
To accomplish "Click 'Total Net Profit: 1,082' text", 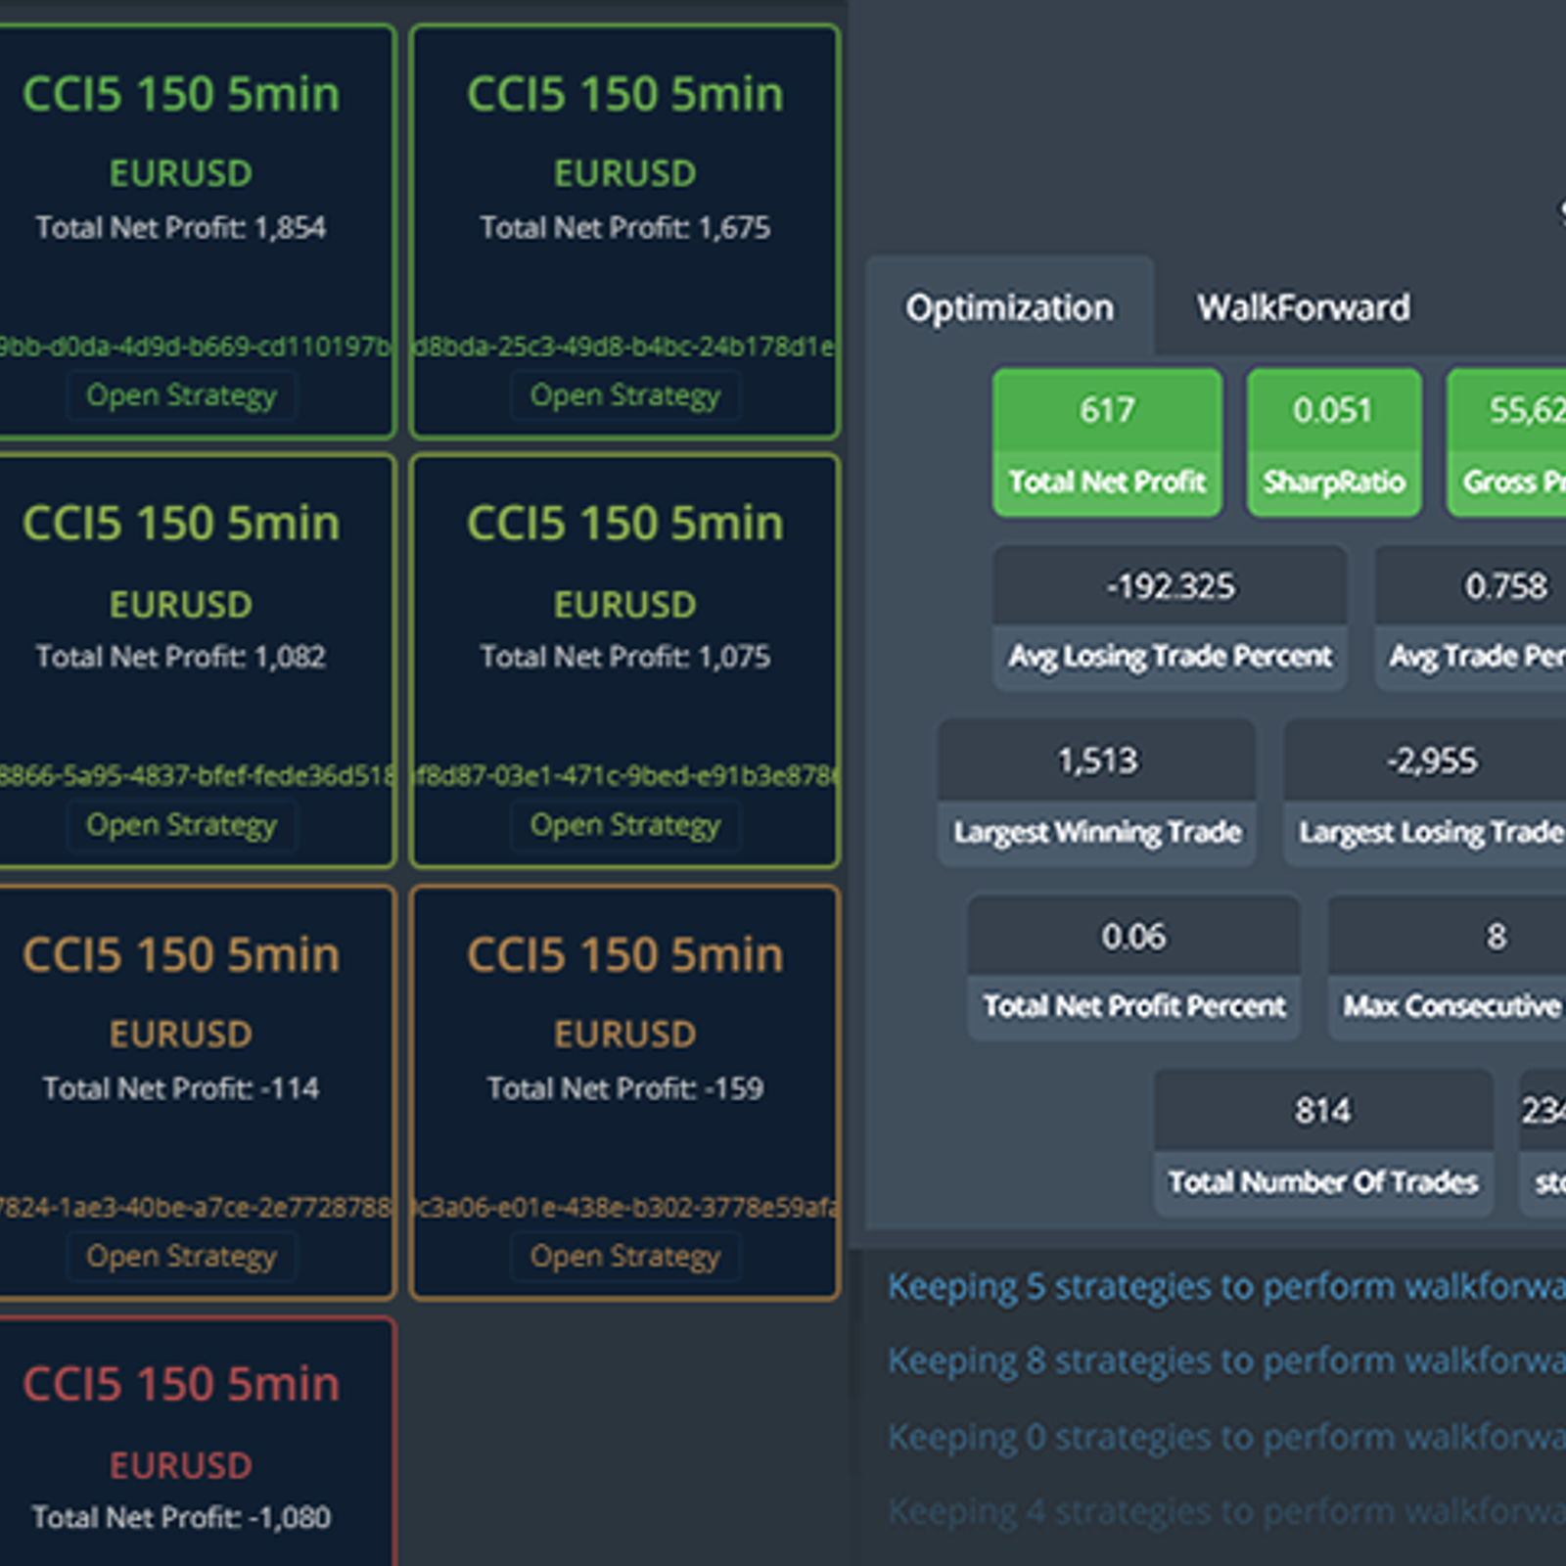I will coord(181,657).
